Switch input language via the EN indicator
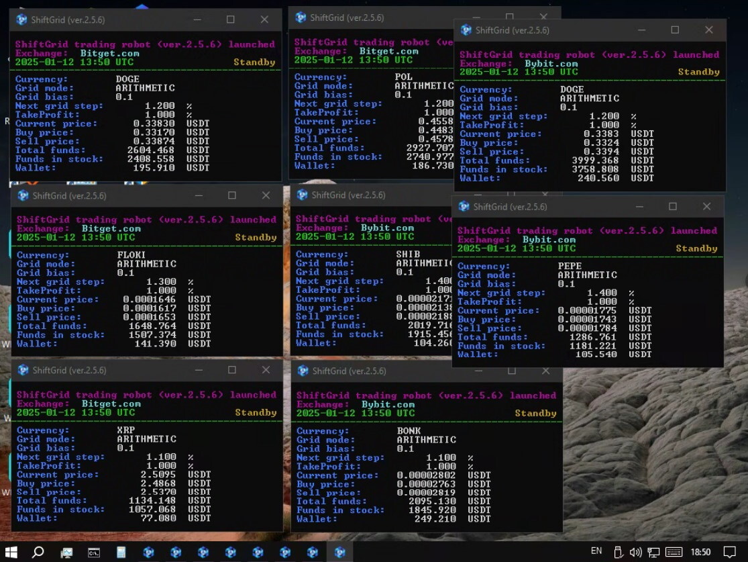This screenshot has height=562, width=748. pyautogui.click(x=596, y=551)
